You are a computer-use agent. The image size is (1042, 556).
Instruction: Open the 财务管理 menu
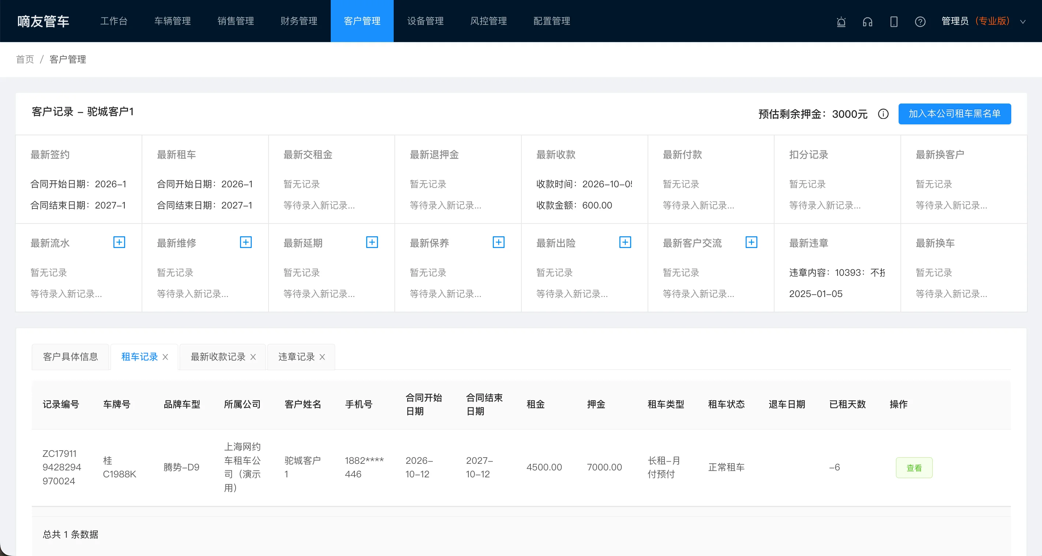click(x=299, y=21)
